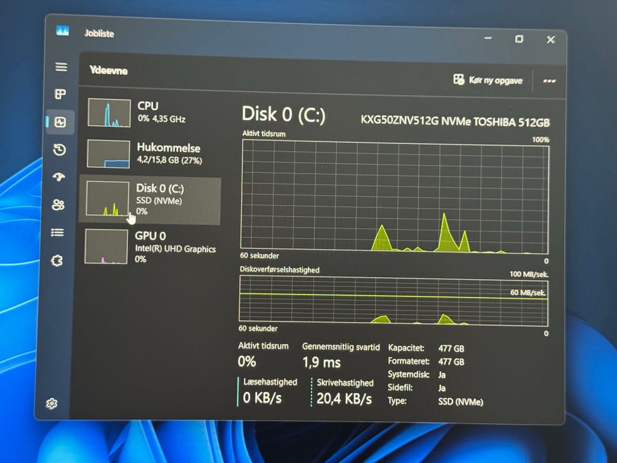
Task: Open the Users page icon
Action: 58,204
